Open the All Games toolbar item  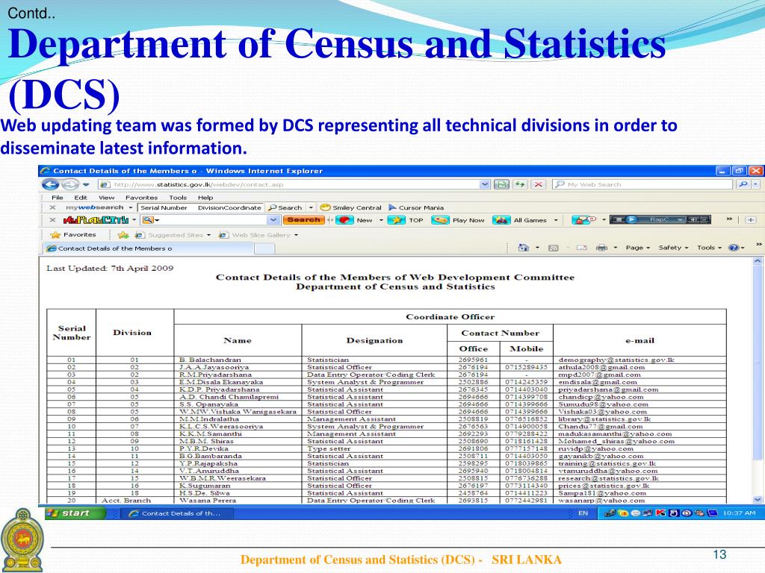coord(520,220)
